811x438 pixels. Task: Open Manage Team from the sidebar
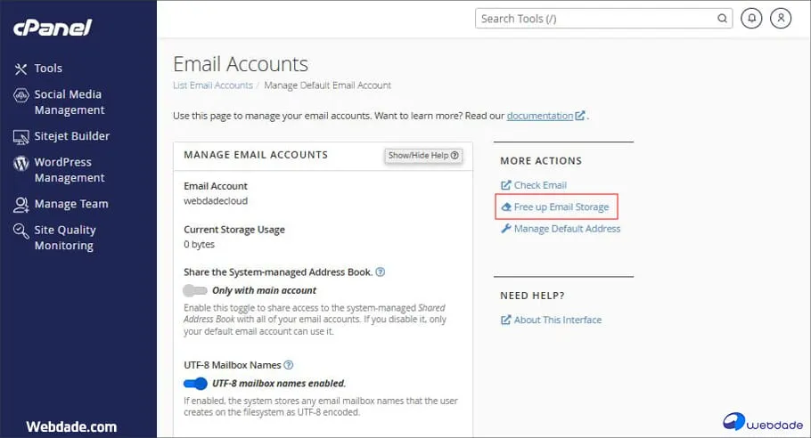(70, 204)
